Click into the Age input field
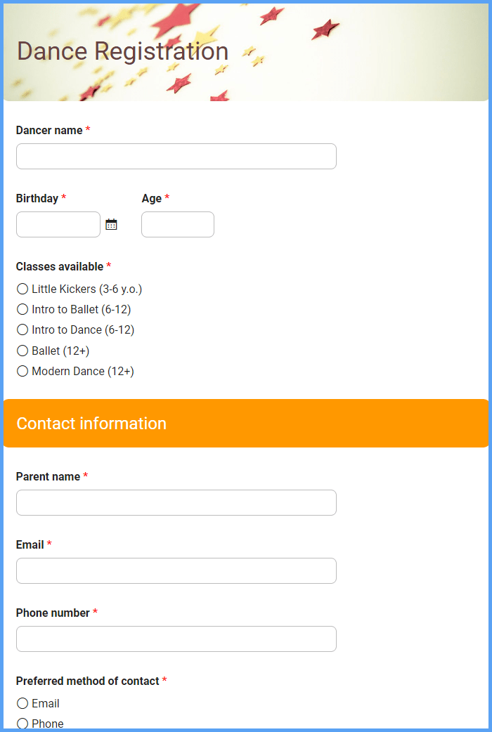The height and width of the screenshot is (732, 492). pos(178,225)
